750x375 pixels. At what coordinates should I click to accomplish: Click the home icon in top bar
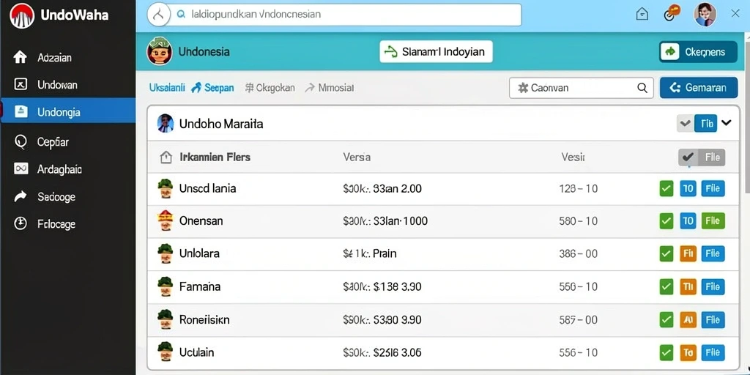[x=642, y=15]
